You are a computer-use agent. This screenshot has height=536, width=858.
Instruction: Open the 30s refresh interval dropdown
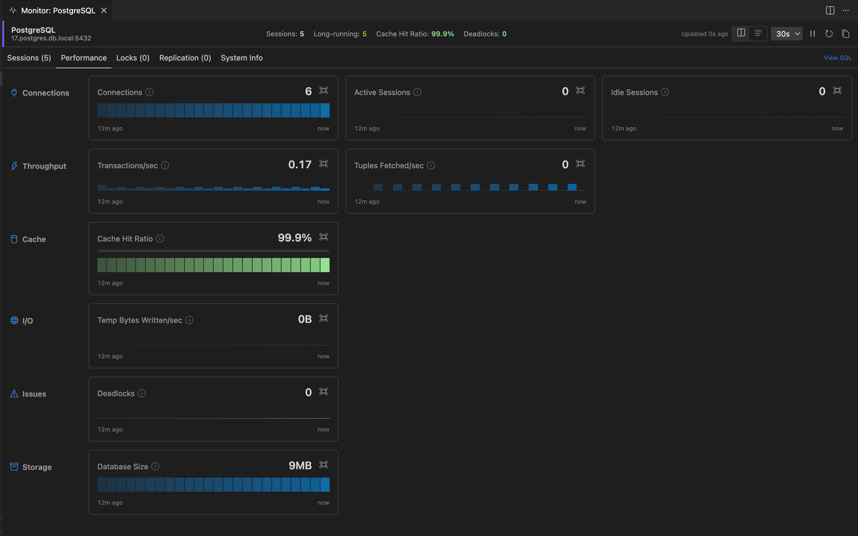pyautogui.click(x=786, y=34)
